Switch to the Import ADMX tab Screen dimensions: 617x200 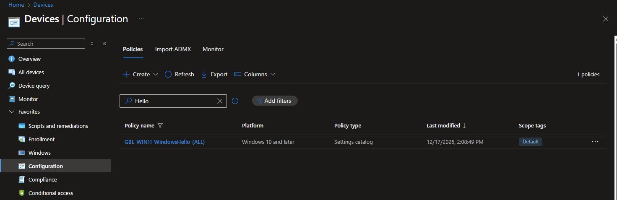tap(173, 49)
